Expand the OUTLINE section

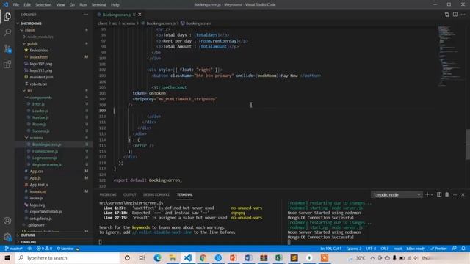pos(54,235)
